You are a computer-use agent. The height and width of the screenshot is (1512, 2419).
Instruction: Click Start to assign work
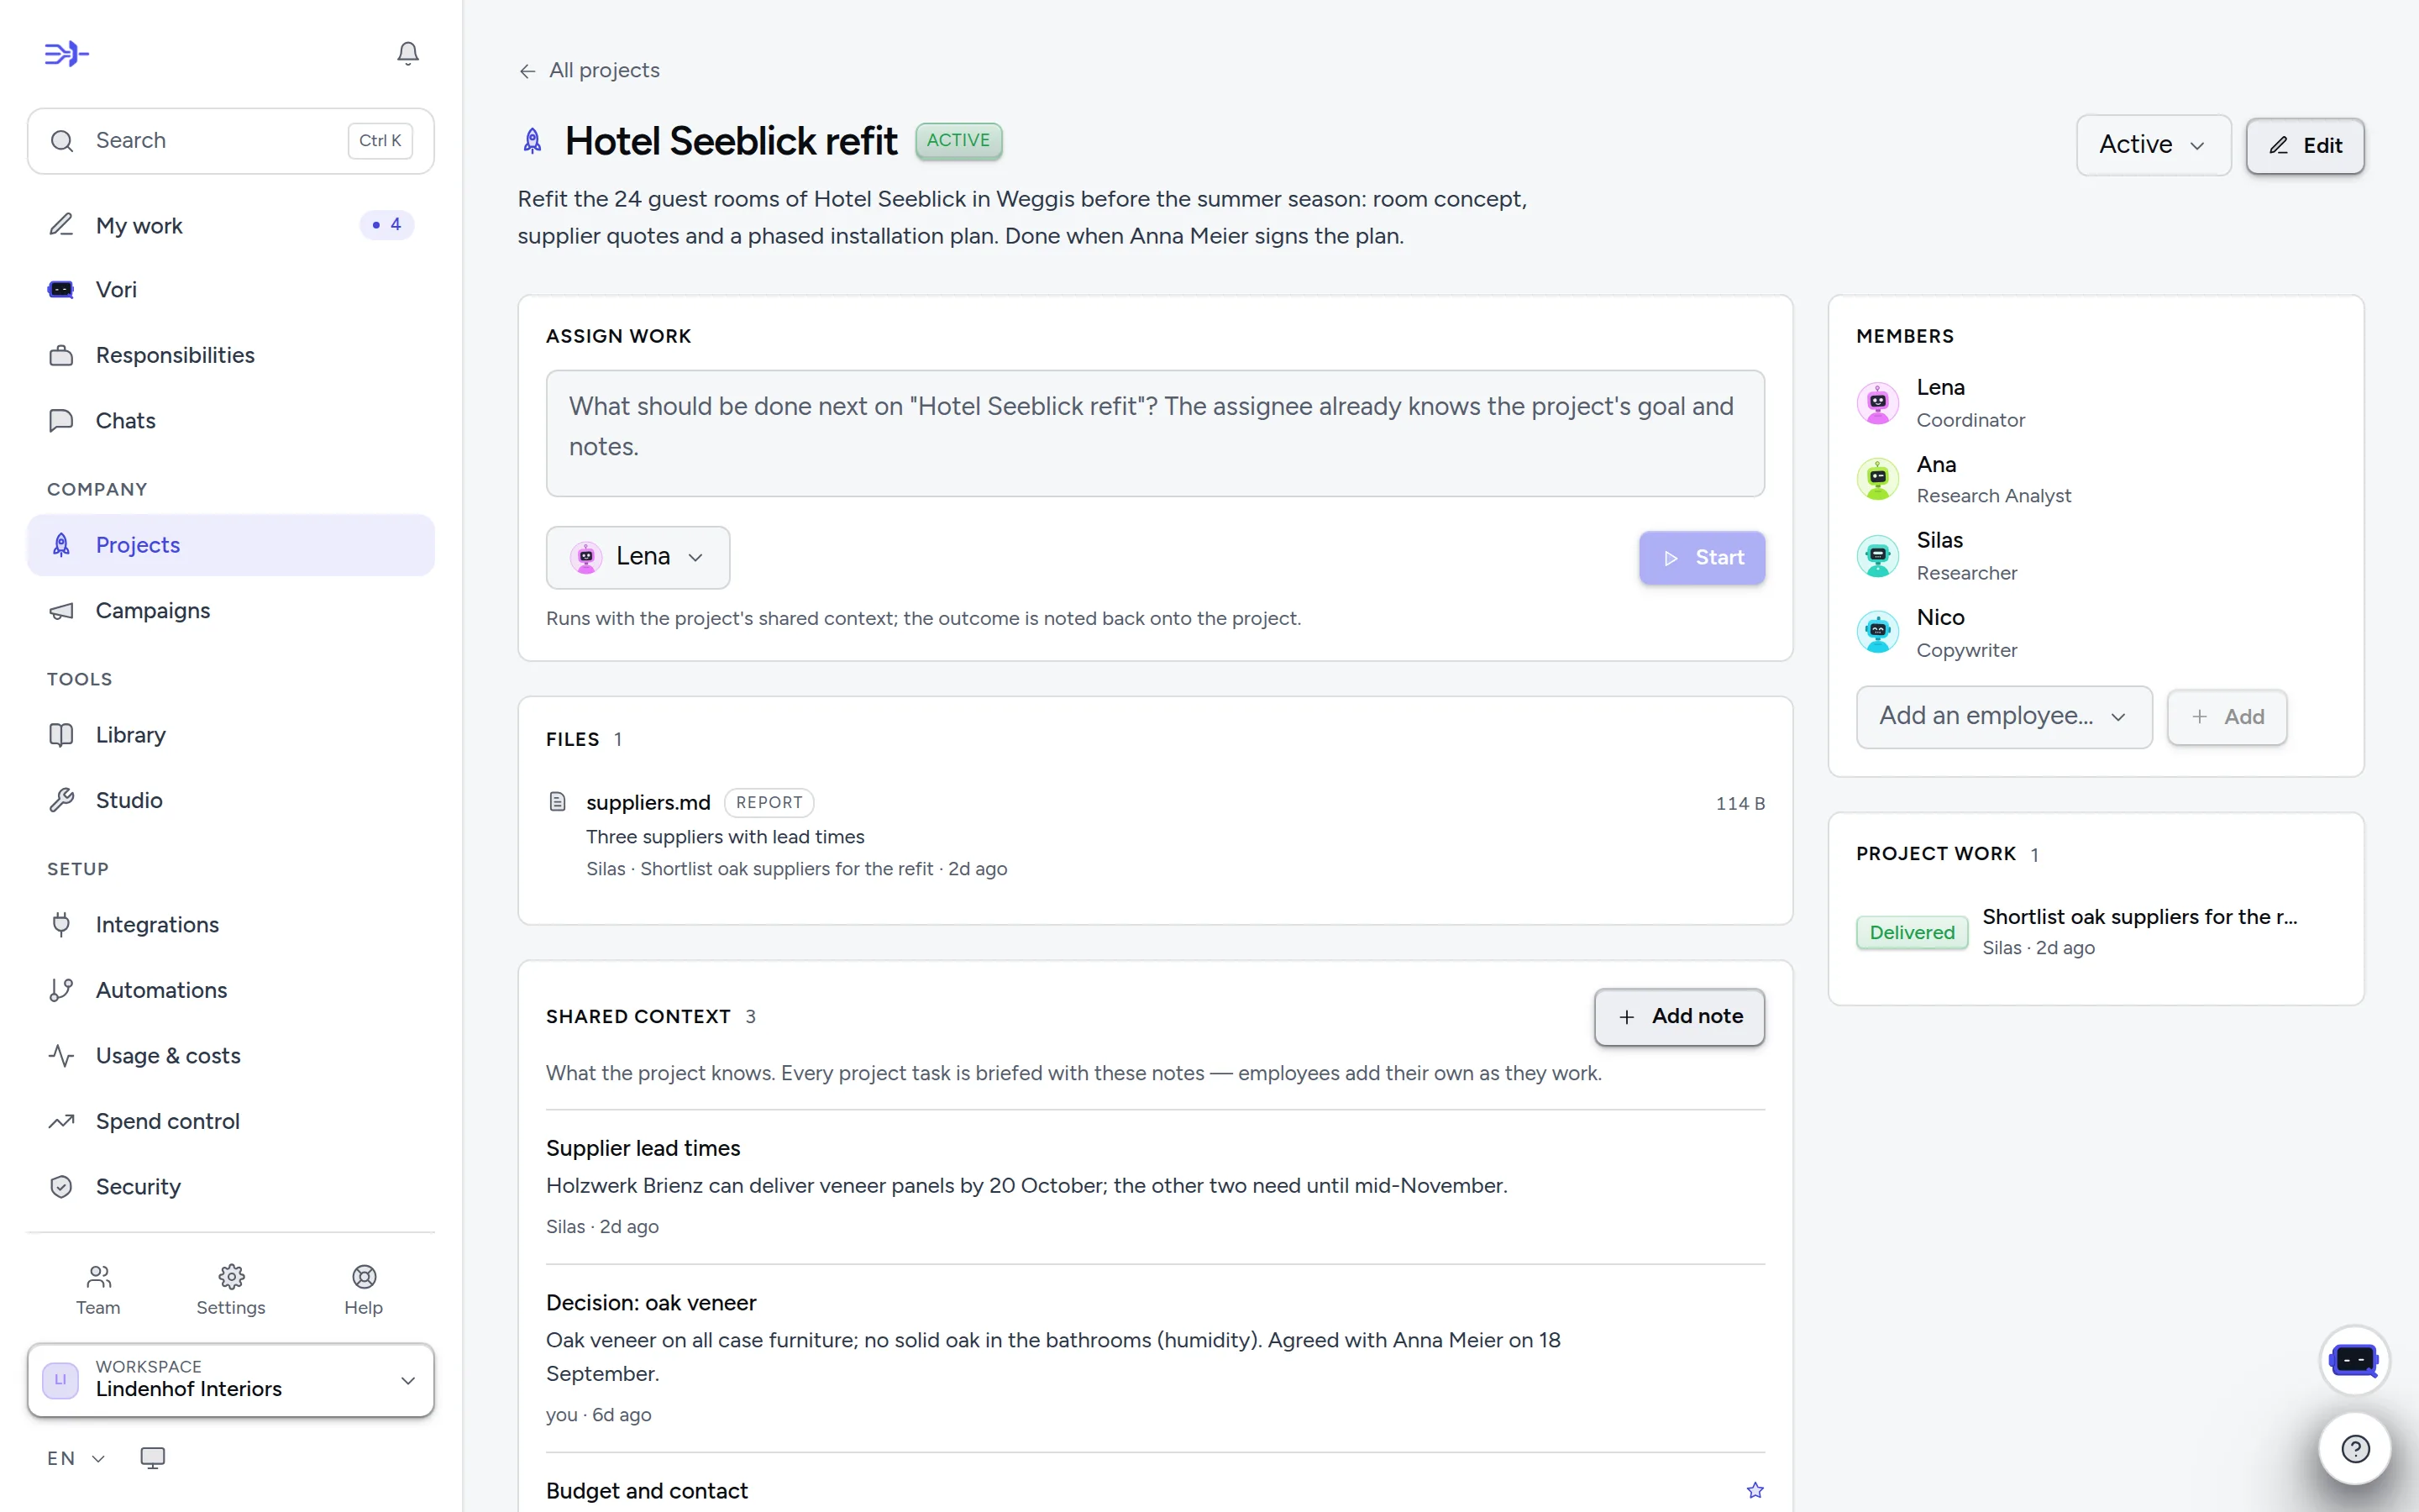(1702, 557)
